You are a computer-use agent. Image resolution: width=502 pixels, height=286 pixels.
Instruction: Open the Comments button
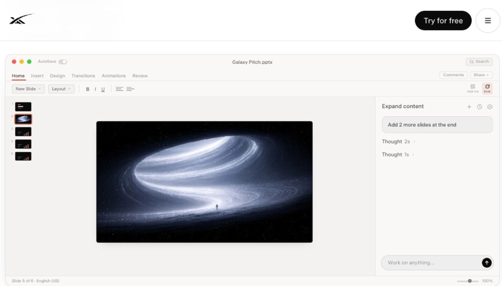453,75
